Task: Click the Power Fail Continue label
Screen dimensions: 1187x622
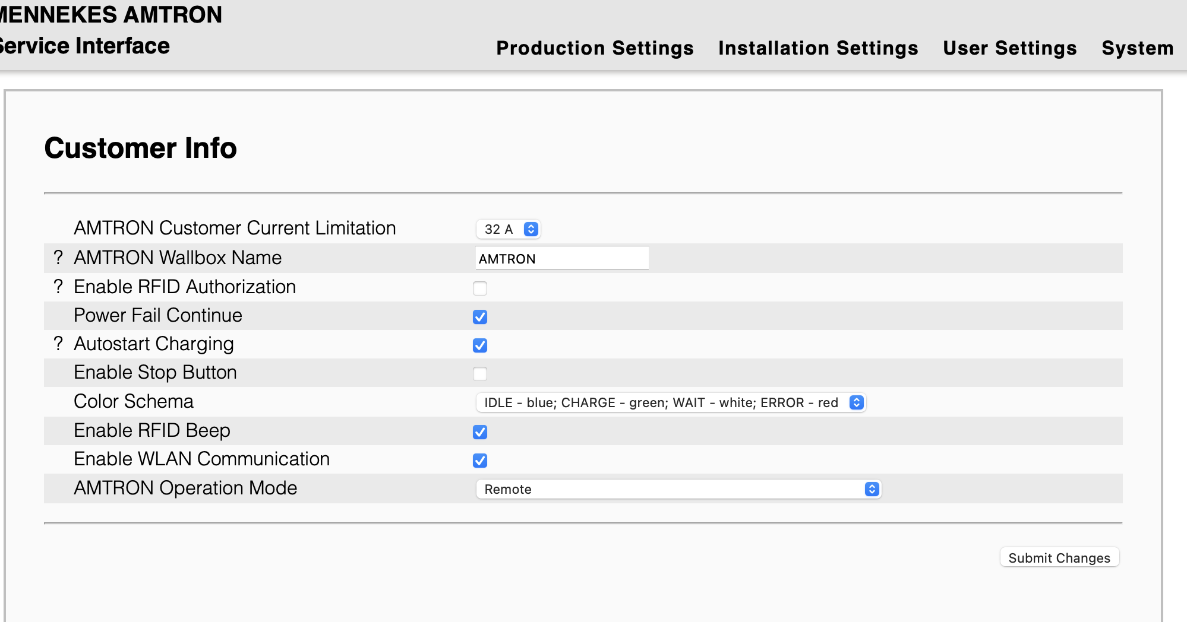Action: (158, 315)
